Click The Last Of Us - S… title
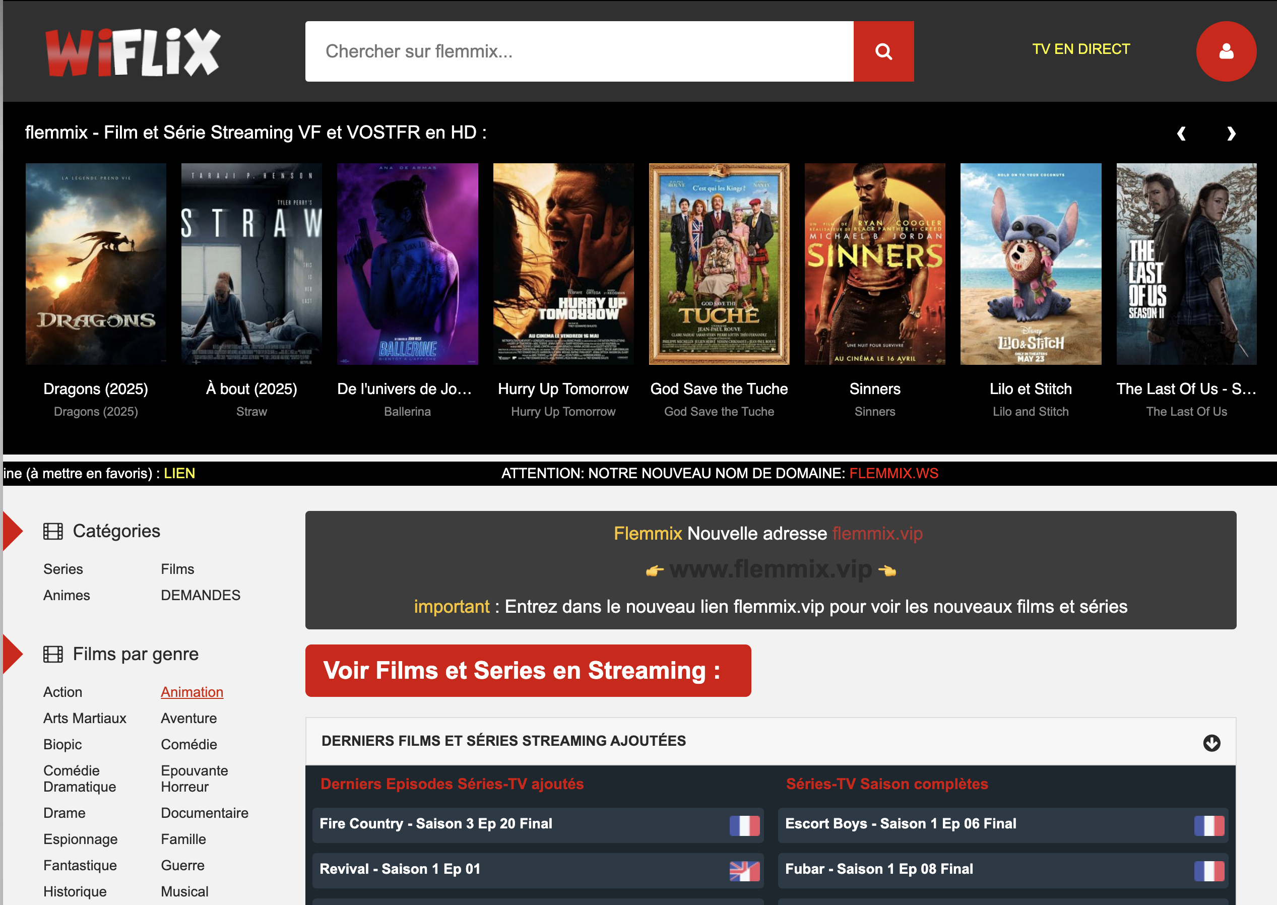 coord(1186,389)
